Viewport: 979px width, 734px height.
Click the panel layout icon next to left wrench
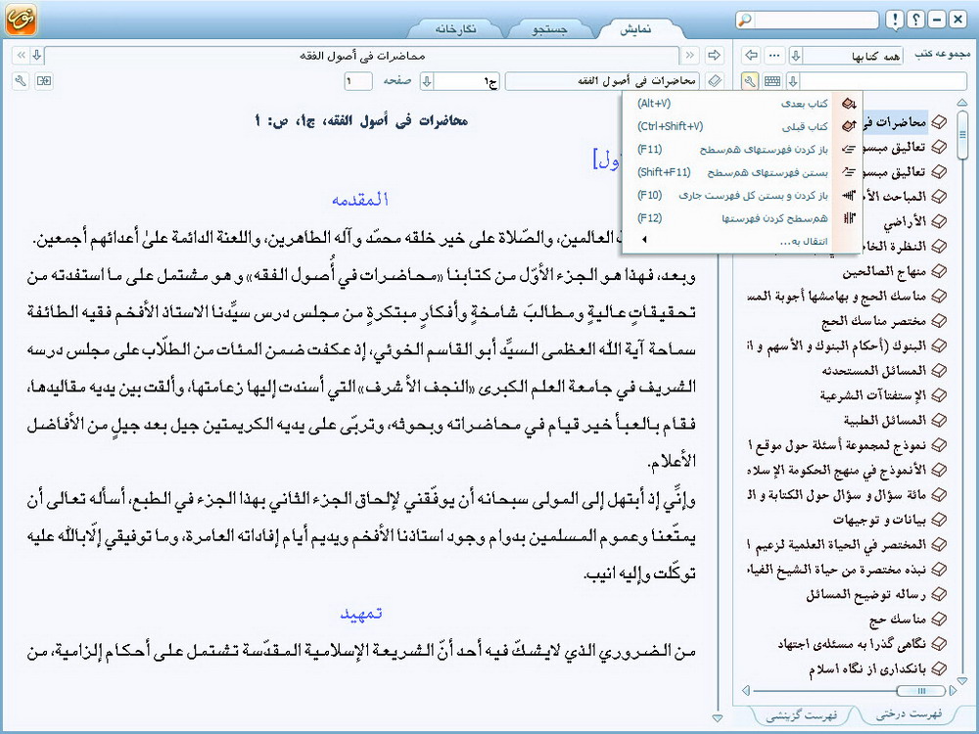[44, 80]
